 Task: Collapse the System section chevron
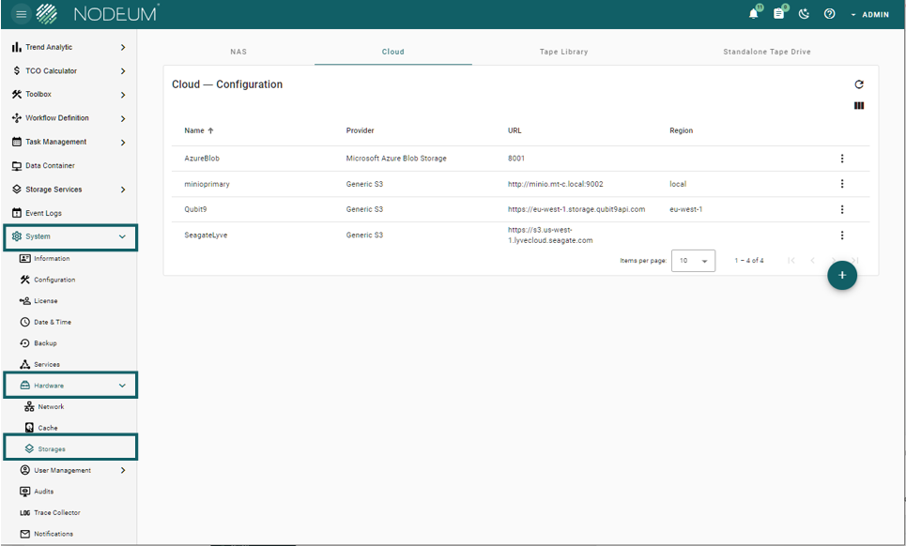(x=122, y=236)
